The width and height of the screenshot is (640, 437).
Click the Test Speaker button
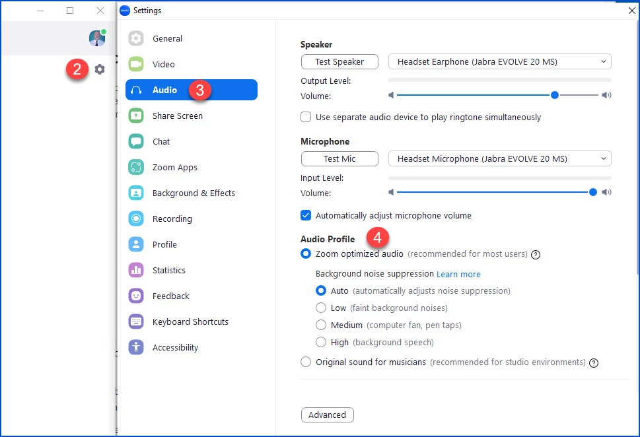click(339, 61)
